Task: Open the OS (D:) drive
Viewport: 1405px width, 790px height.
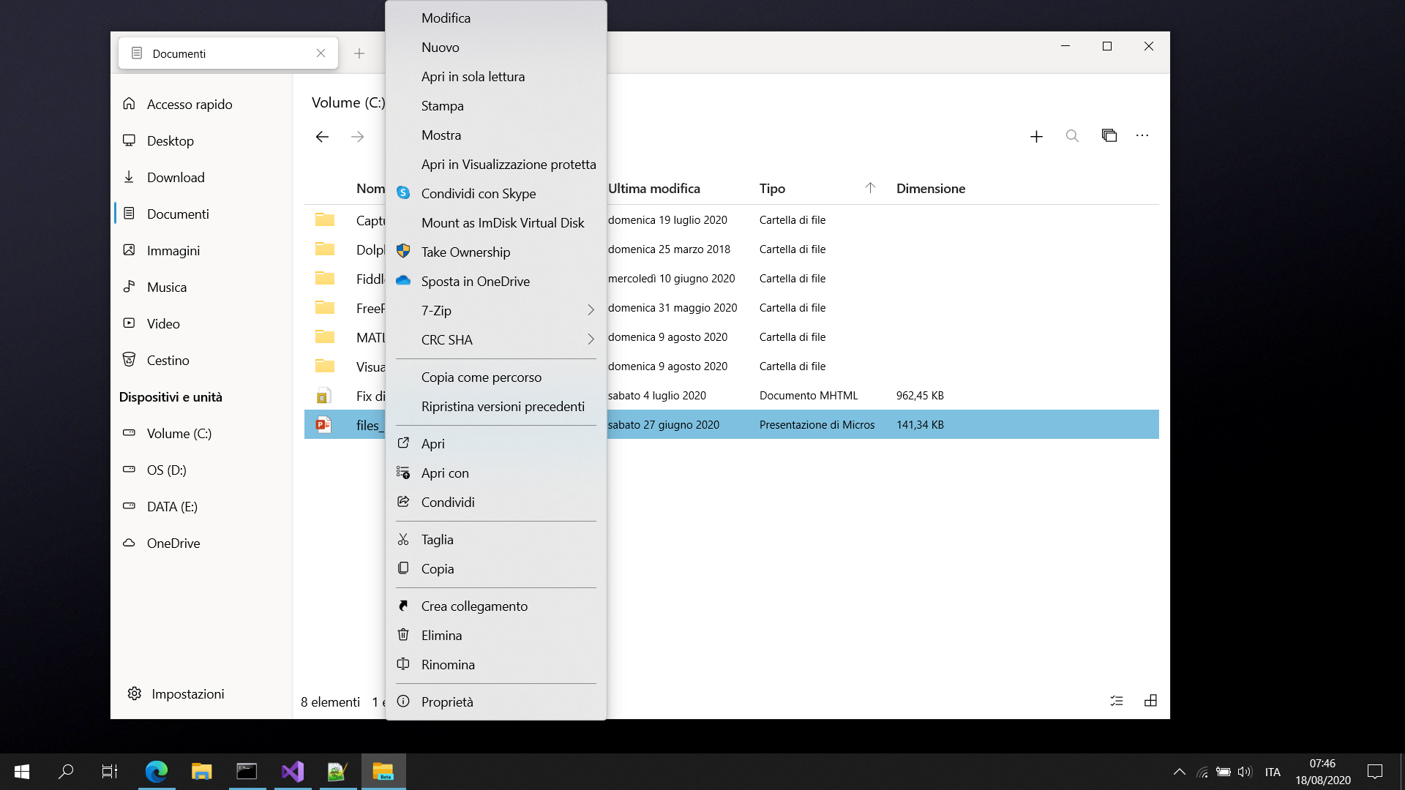Action: click(202, 470)
